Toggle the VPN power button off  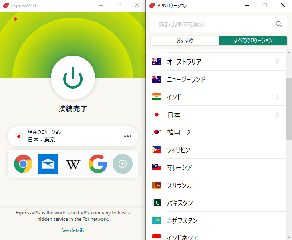pyautogui.click(x=73, y=78)
